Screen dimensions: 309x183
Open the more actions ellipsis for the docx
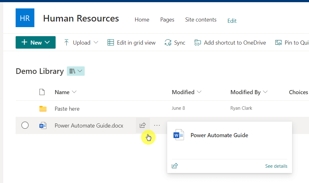157,125
